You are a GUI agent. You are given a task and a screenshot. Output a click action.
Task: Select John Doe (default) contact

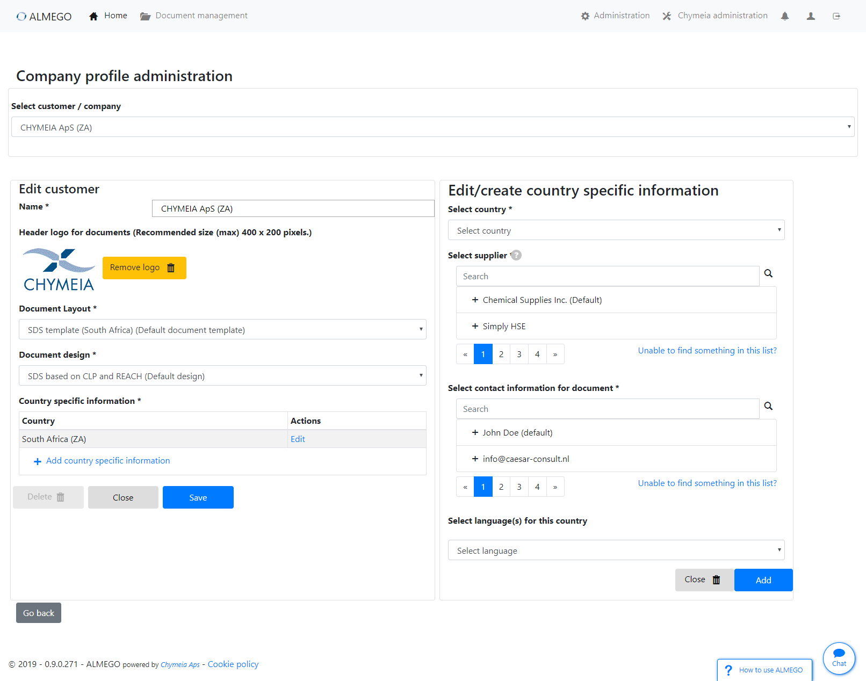point(616,432)
